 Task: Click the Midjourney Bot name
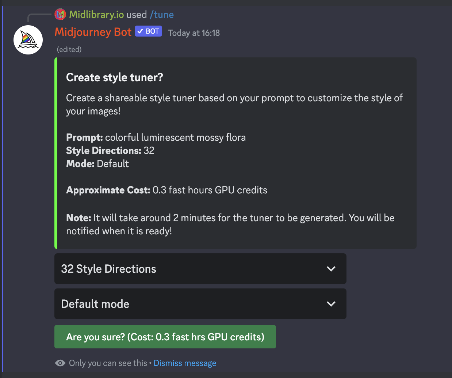click(x=93, y=32)
